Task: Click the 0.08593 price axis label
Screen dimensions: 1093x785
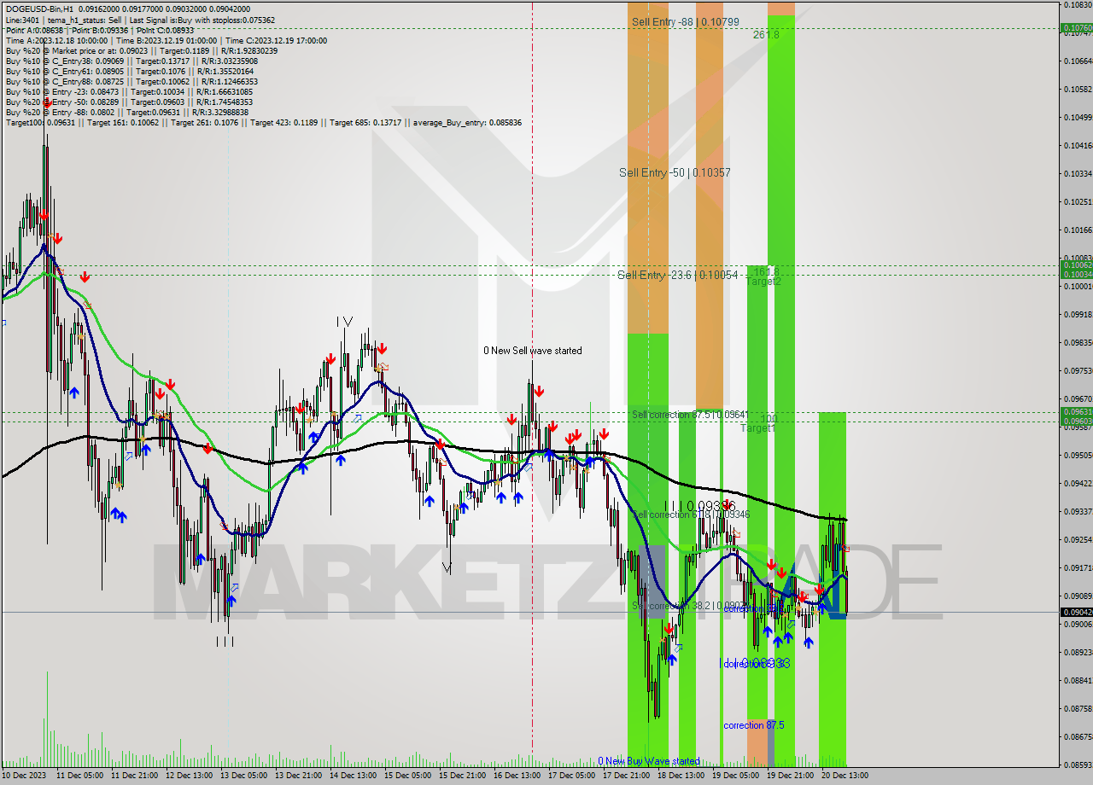Action: click(1078, 765)
